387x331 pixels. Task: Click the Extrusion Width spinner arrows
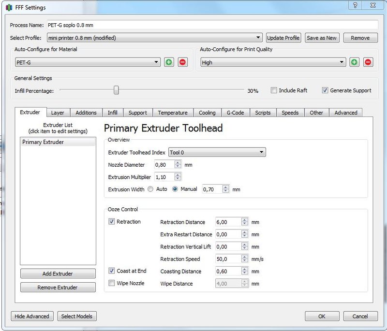click(225, 189)
